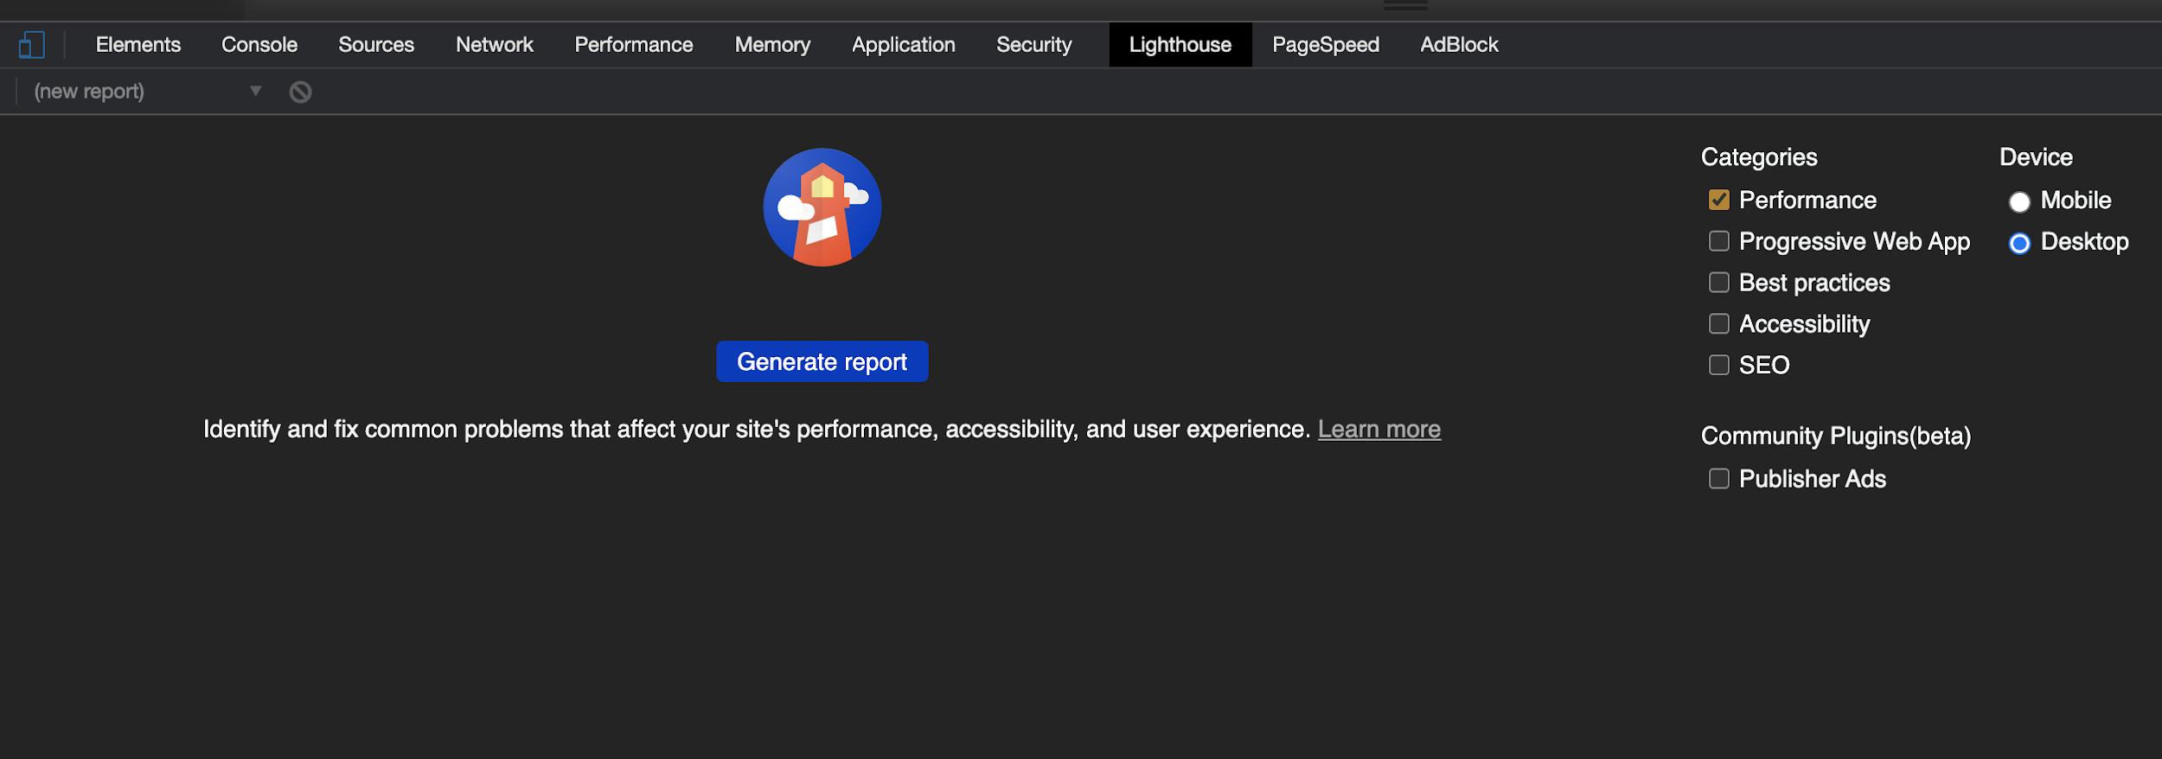Check the Best practices category
The image size is (2162, 759).
tap(1718, 283)
